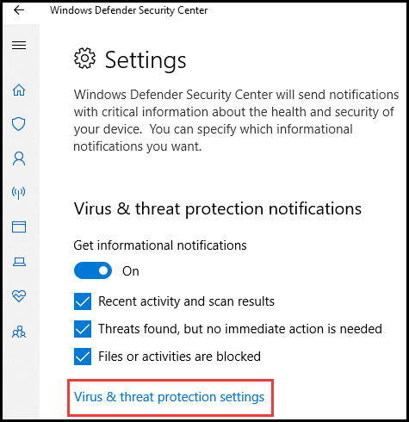The width and height of the screenshot is (409, 422).
Task: Open the Home section in the sidebar
Action: click(x=19, y=90)
